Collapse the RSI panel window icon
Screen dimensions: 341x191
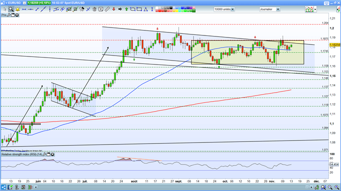[49, 154]
